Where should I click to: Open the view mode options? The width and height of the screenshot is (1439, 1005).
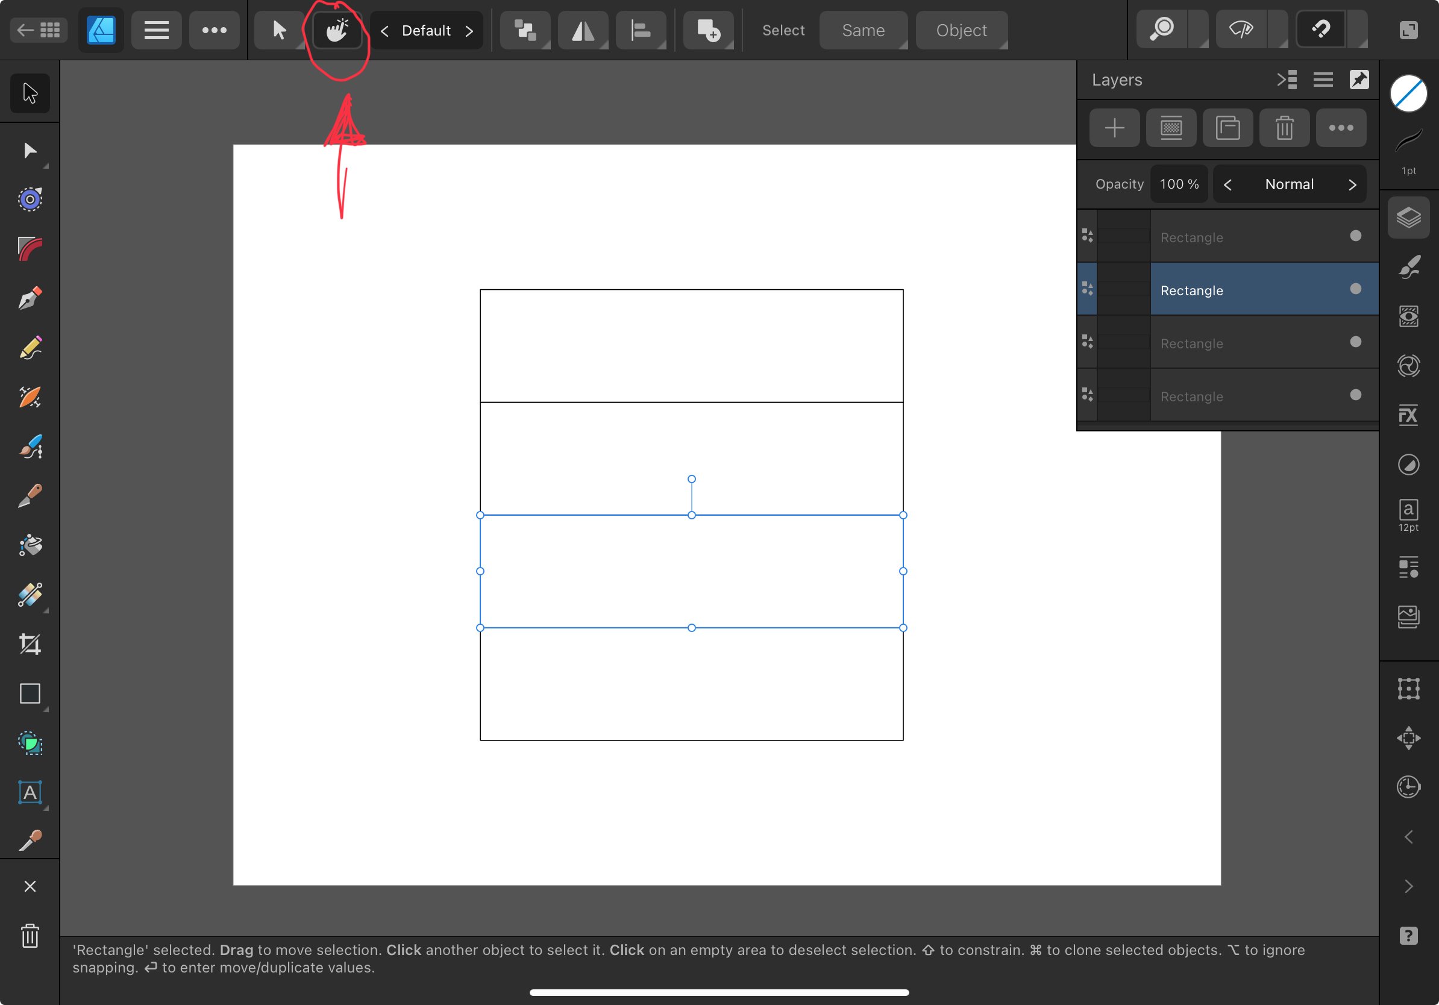point(1241,30)
